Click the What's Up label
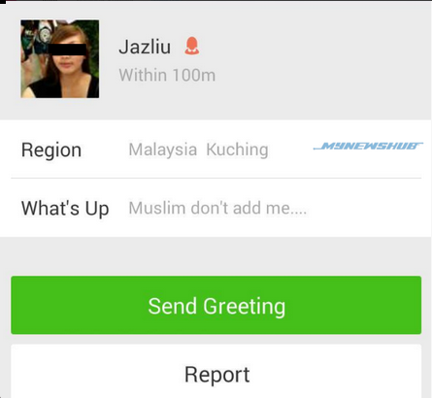Image resolution: width=432 pixels, height=398 pixels. click(65, 209)
